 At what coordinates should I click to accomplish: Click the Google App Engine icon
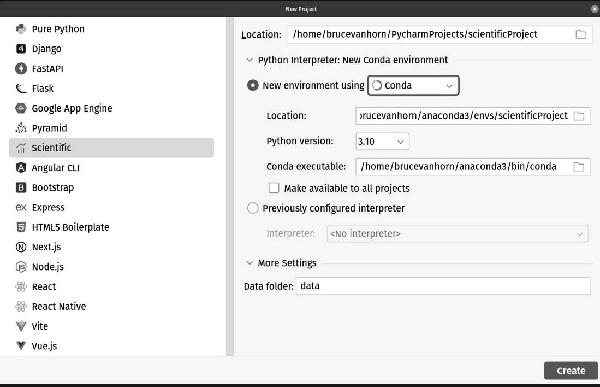(x=21, y=108)
